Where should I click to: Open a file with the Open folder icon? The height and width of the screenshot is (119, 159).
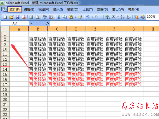[11, 17]
